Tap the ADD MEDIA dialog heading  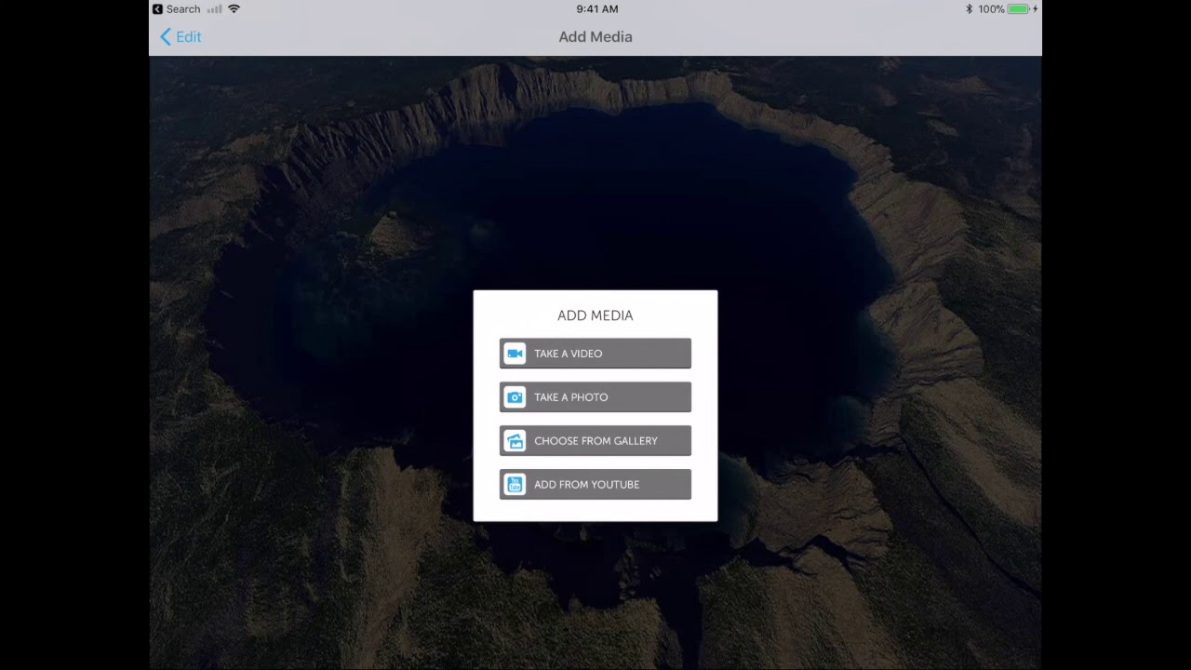(595, 315)
